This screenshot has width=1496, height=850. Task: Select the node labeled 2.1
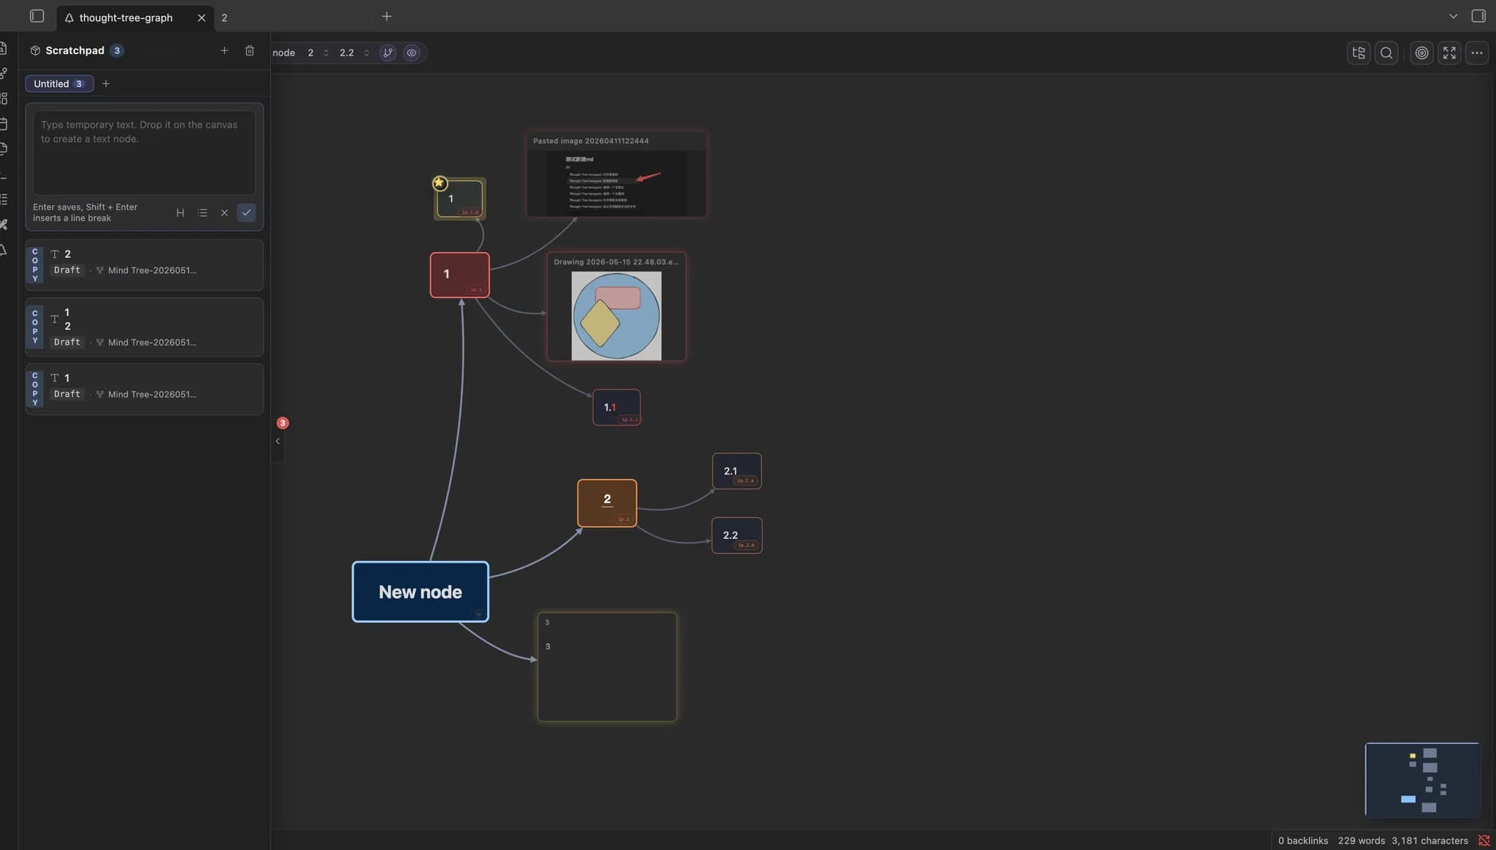point(736,471)
